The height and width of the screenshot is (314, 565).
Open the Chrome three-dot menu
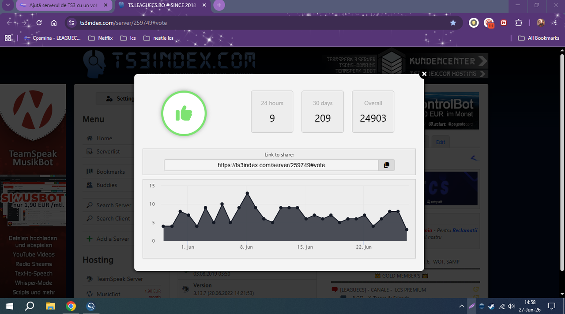[555, 23]
